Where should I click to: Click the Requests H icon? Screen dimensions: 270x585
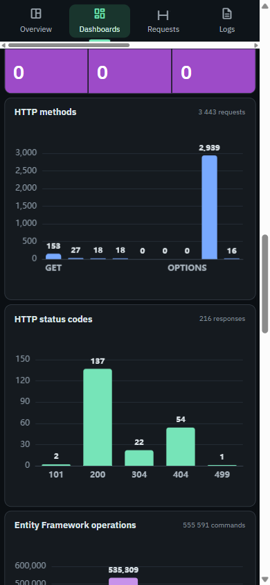coord(163,15)
